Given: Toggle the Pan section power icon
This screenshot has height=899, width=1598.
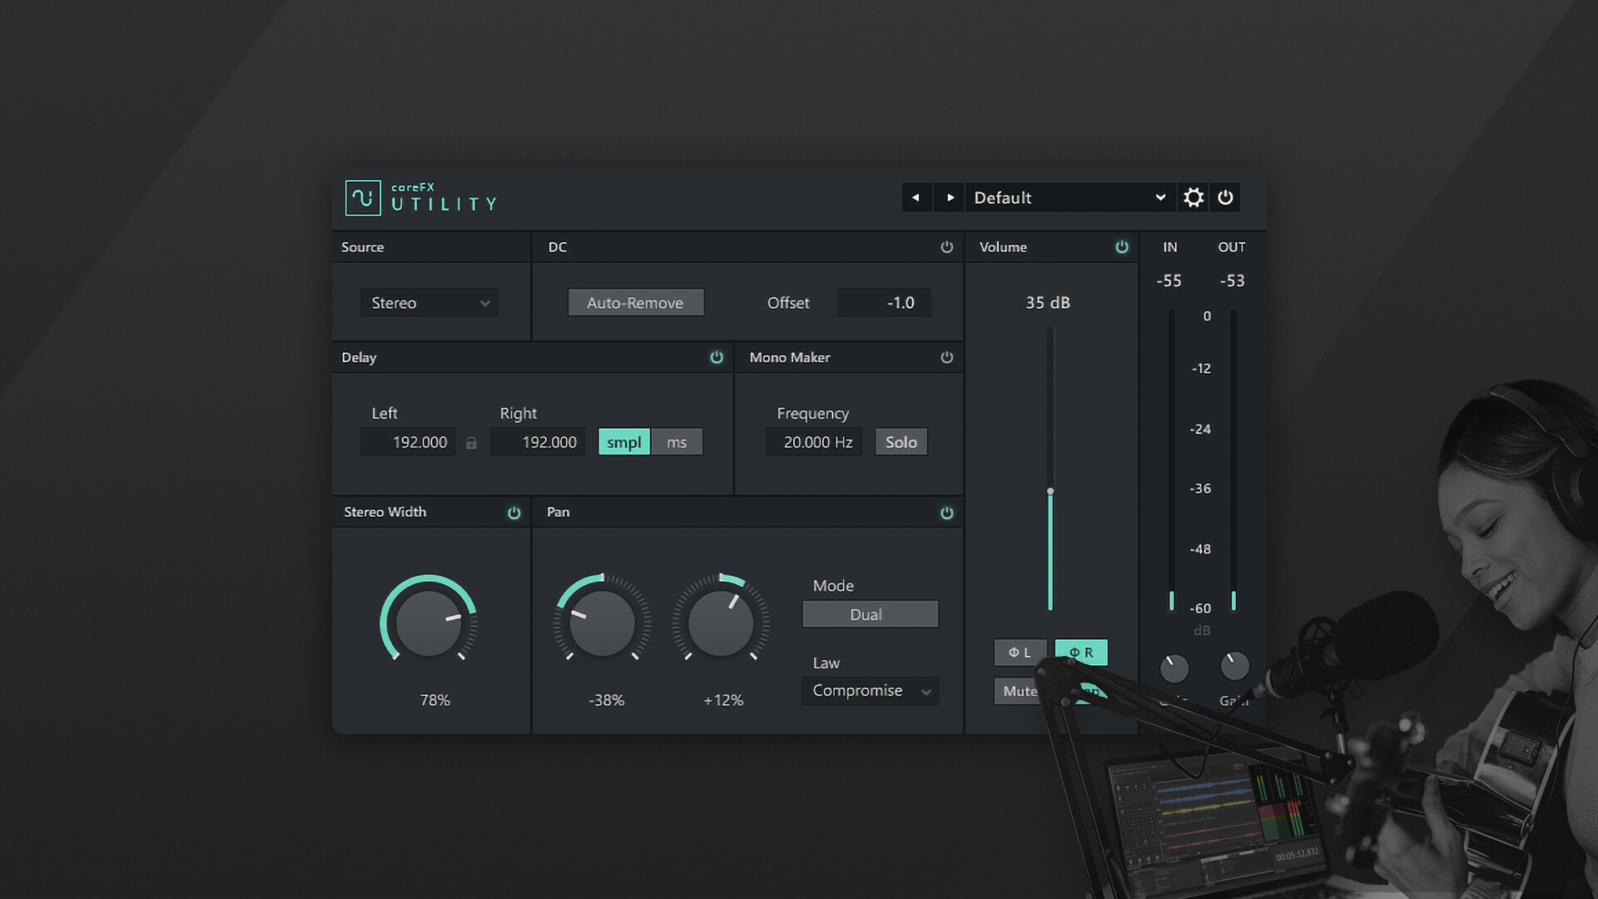Looking at the screenshot, I should [947, 513].
